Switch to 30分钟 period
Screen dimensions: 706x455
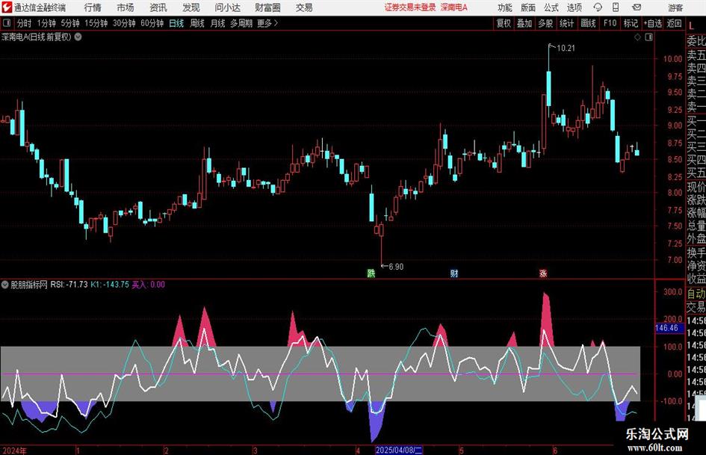[x=124, y=23]
